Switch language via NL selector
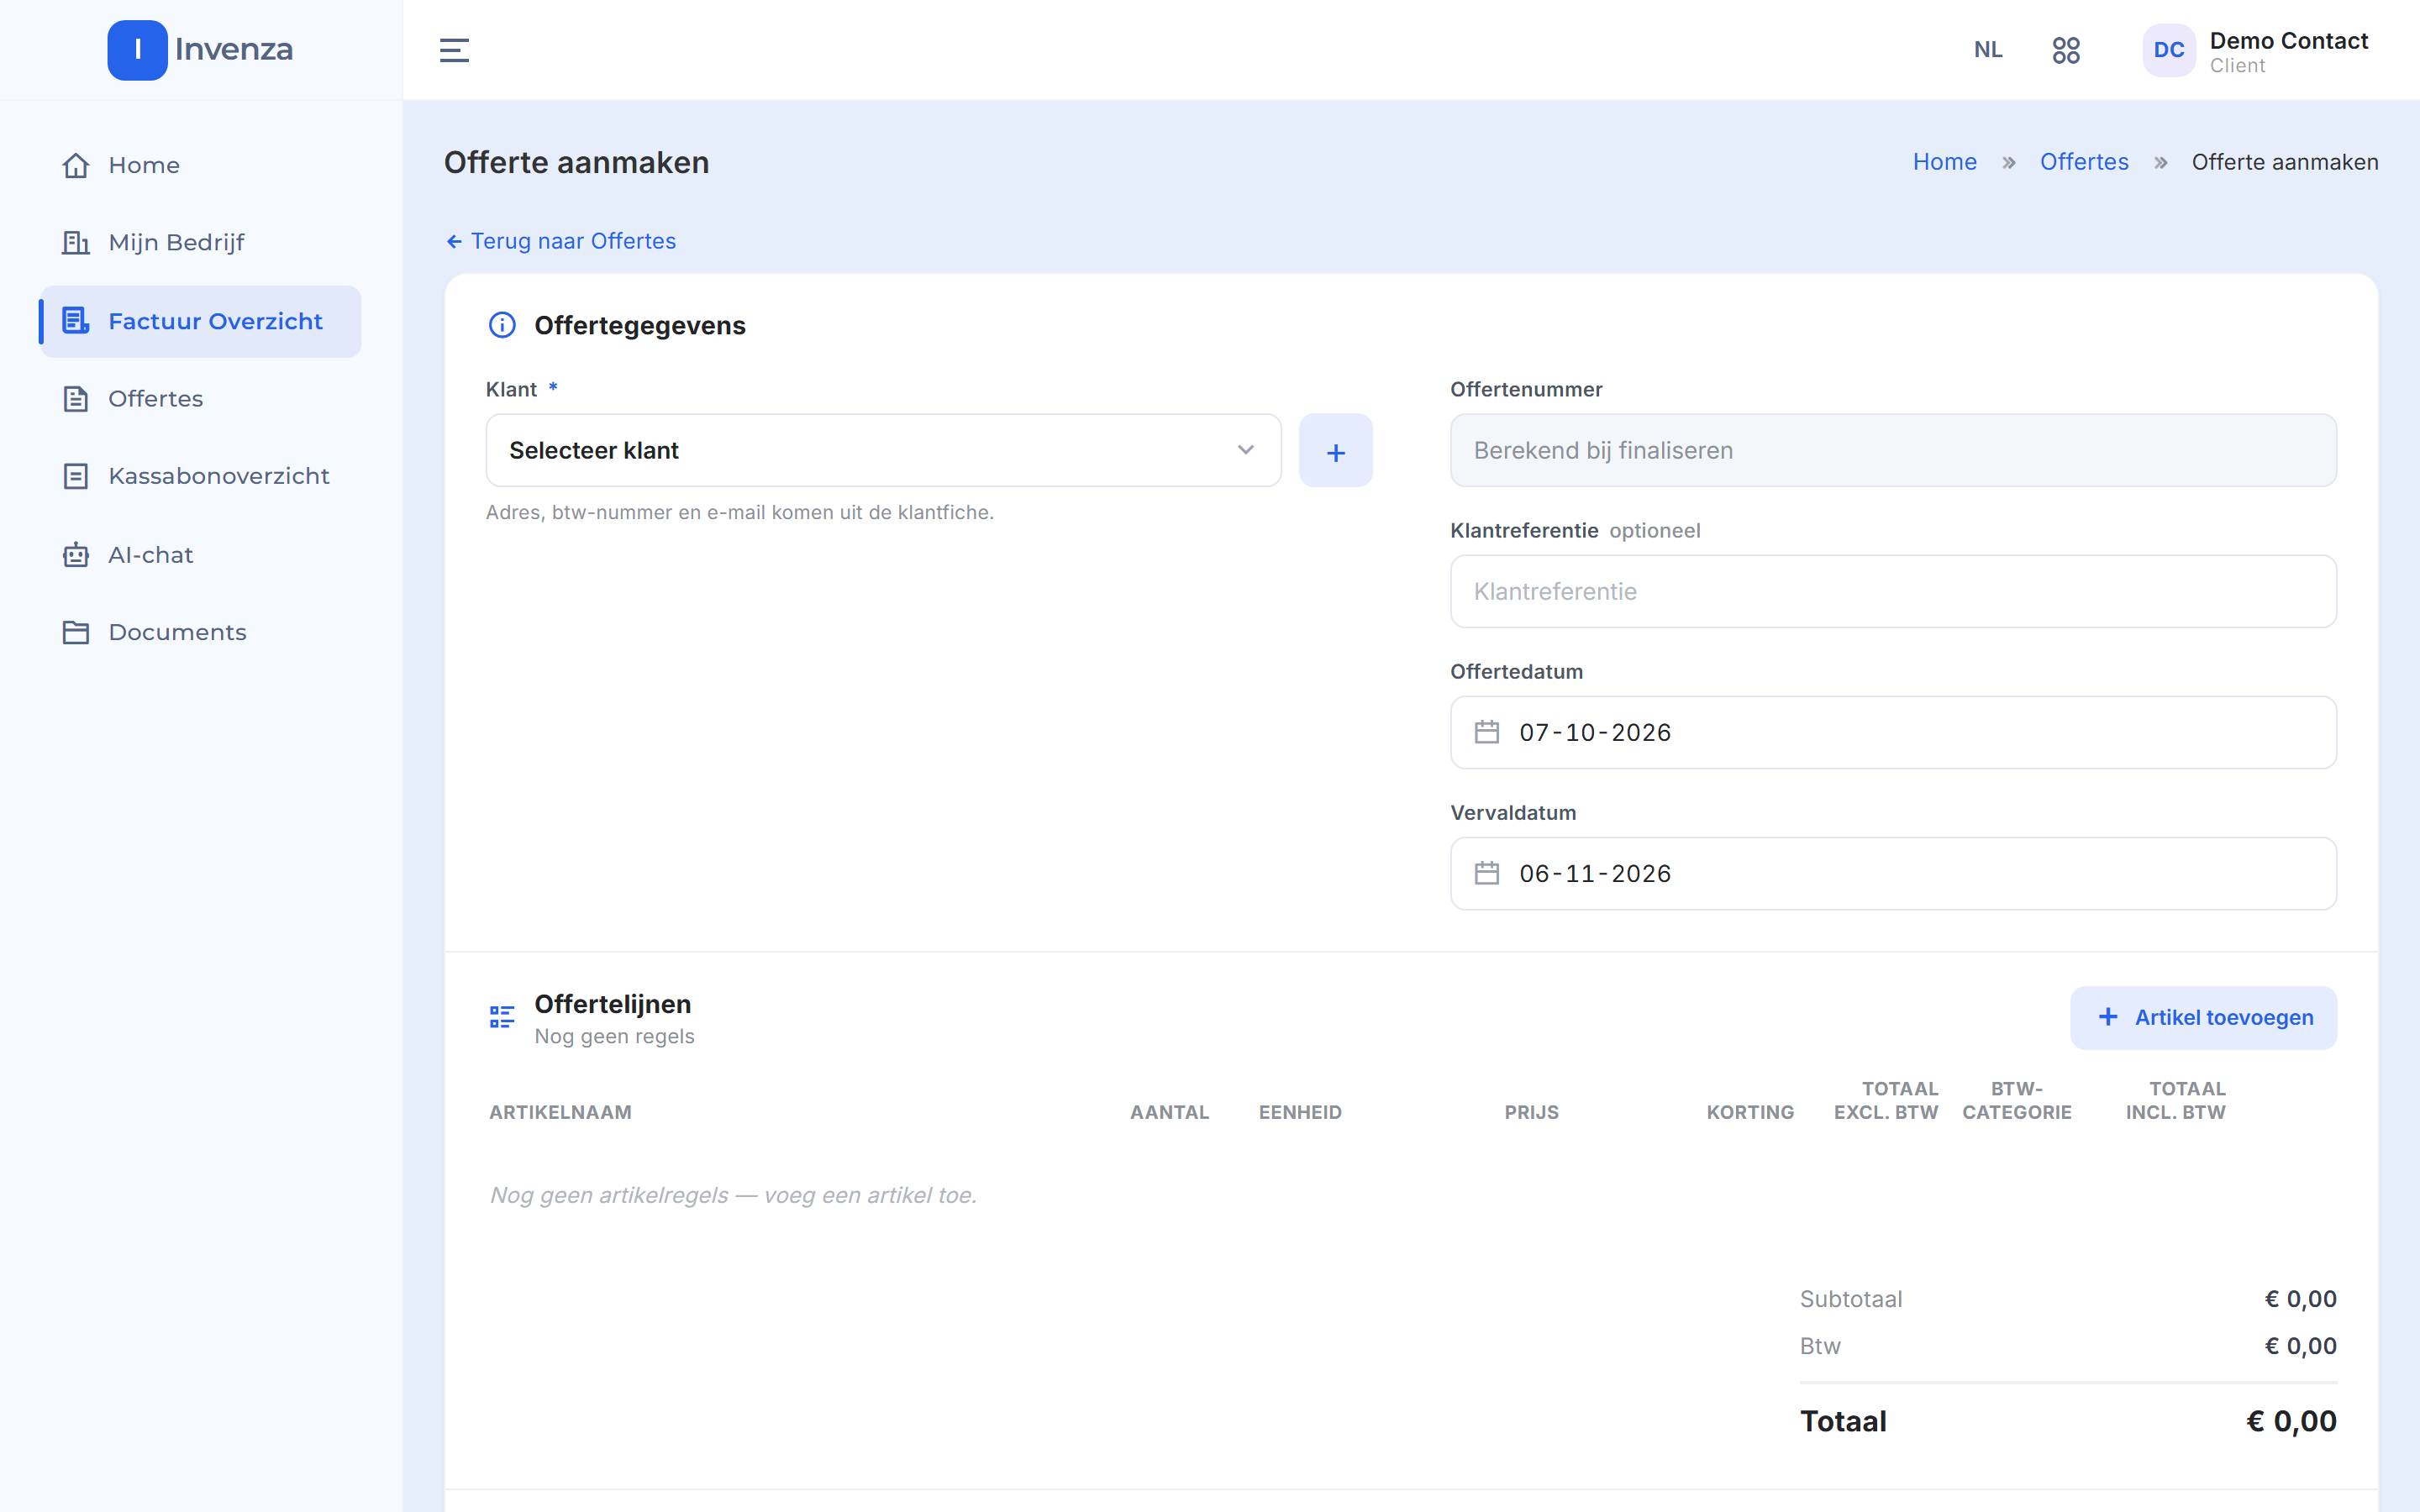This screenshot has height=1512, width=2420. (1988, 50)
